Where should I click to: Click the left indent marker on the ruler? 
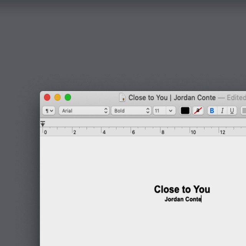[43, 124]
